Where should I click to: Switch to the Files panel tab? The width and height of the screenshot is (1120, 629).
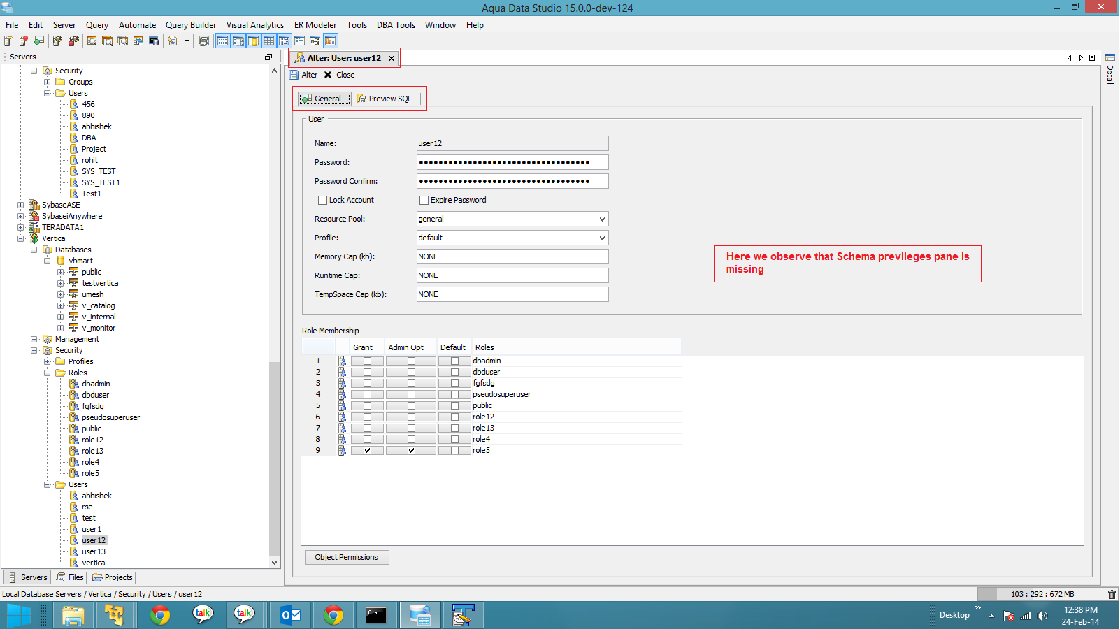coord(70,577)
